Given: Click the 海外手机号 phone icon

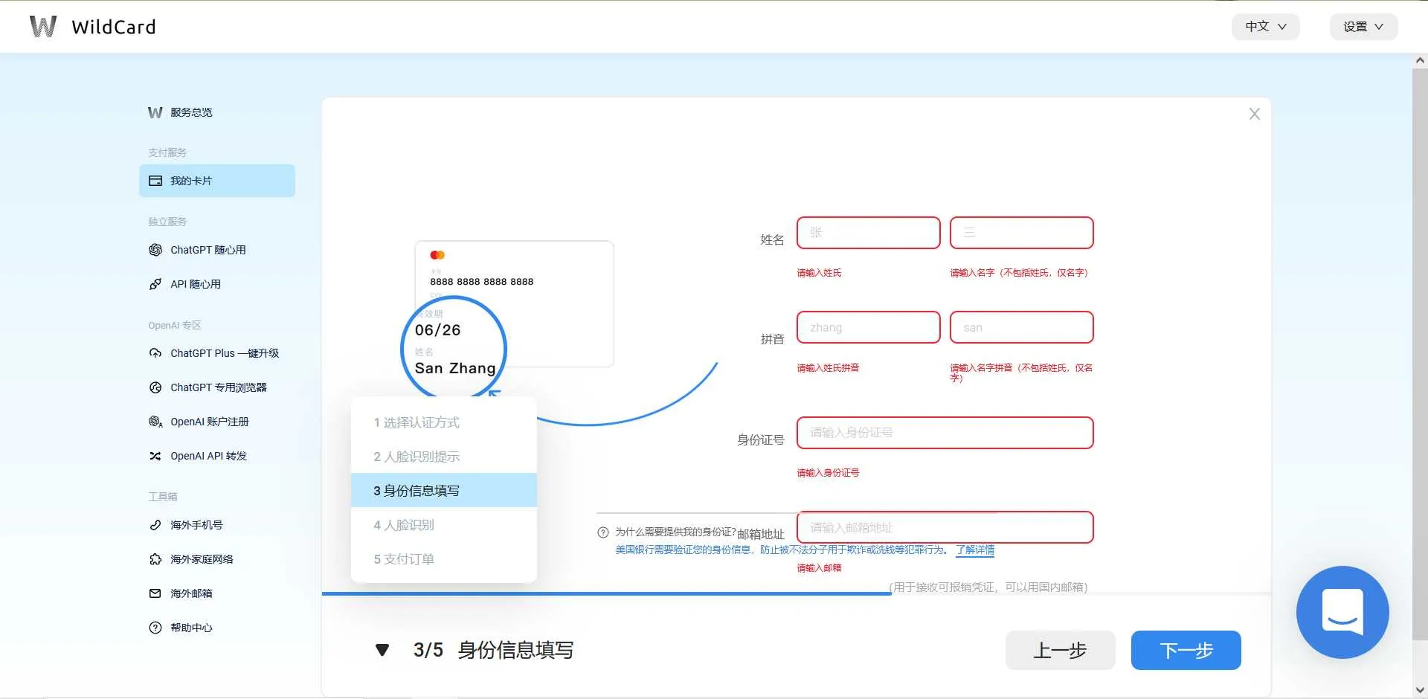Looking at the screenshot, I should coord(155,525).
